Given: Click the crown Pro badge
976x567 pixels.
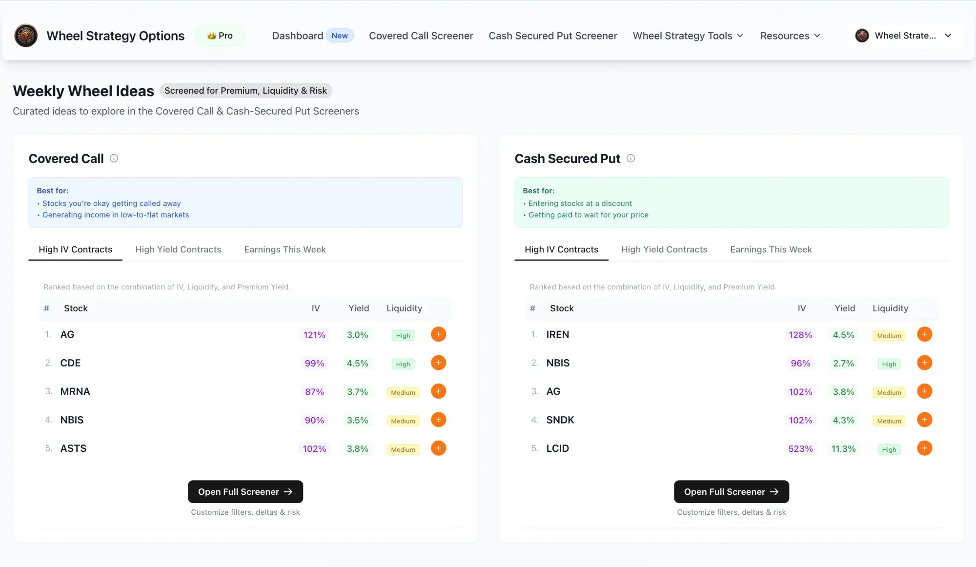Looking at the screenshot, I should coord(220,36).
